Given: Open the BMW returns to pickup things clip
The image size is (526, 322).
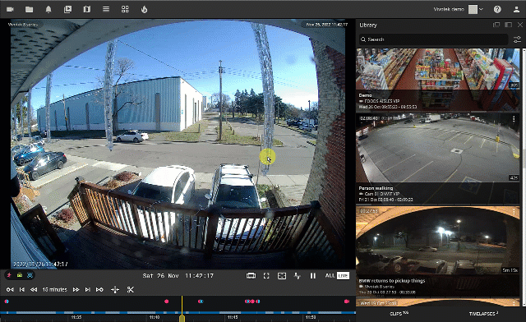Looking at the screenshot, I should tap(437, 251).
